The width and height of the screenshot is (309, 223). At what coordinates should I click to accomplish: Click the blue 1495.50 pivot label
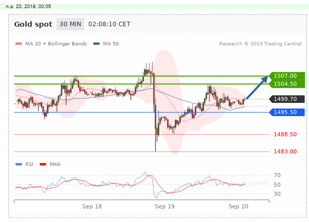tap(287, 112)
